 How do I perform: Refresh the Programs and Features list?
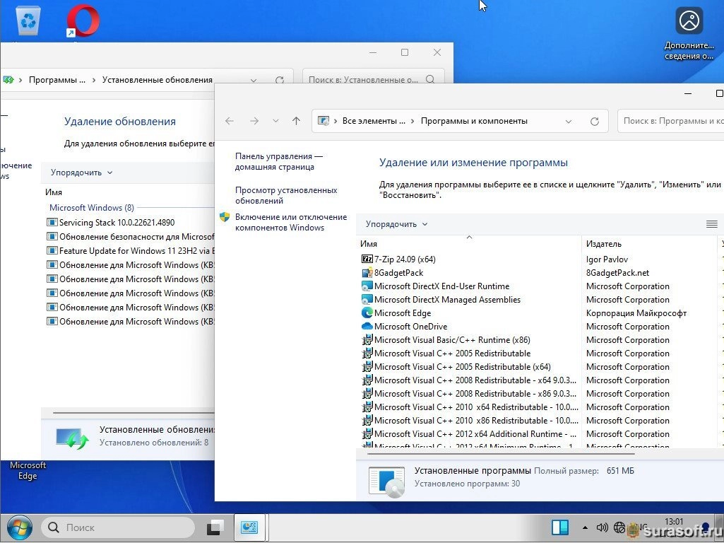click(x=595, y=121)
